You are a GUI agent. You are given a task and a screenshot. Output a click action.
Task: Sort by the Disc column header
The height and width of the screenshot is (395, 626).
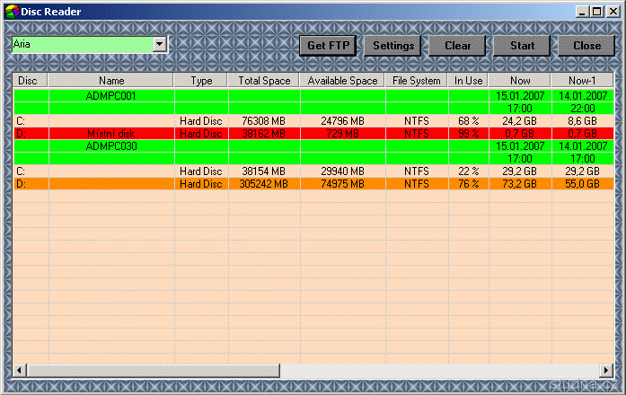31,81
